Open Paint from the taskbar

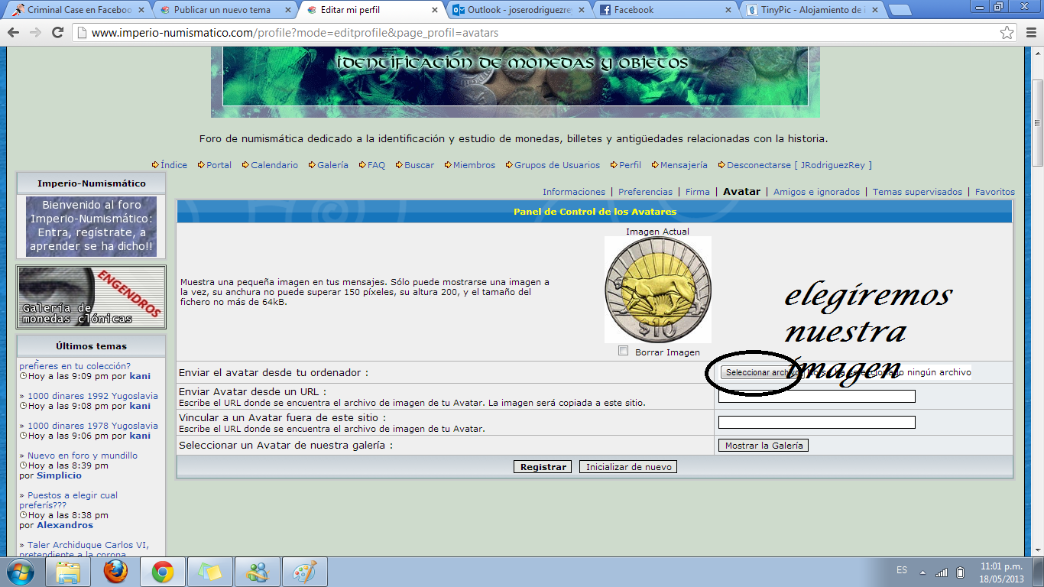click(305, 572)
